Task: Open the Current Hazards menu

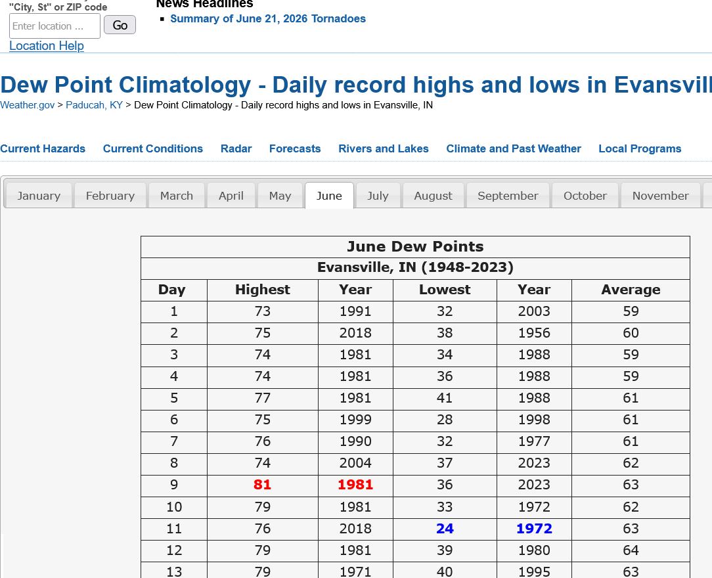Action: click(43, 148)
